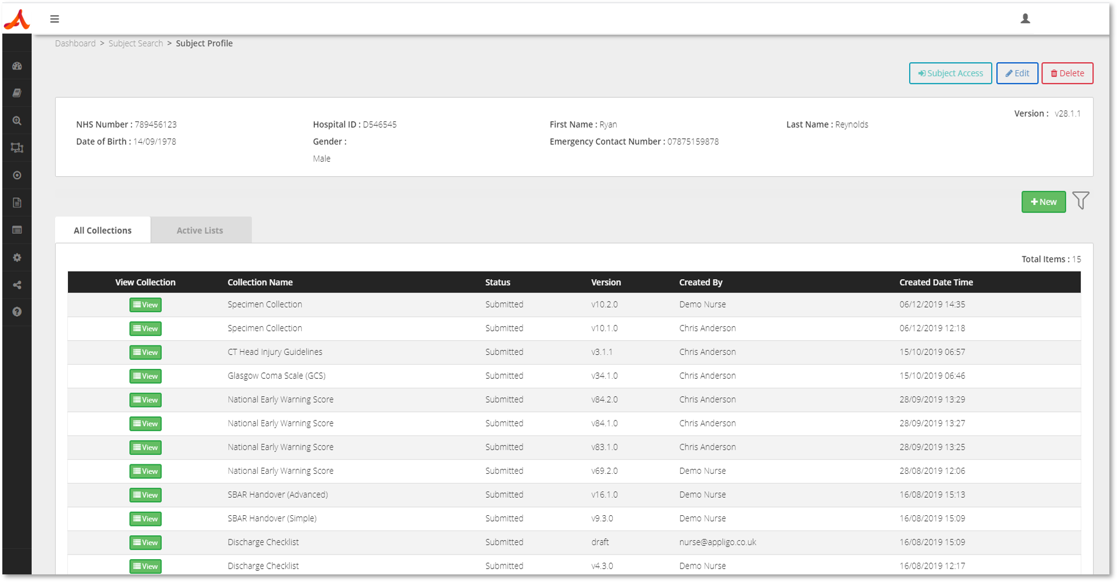1117x582 pixels.
Task: Open the user account icon
Action: pos(1025,19)
